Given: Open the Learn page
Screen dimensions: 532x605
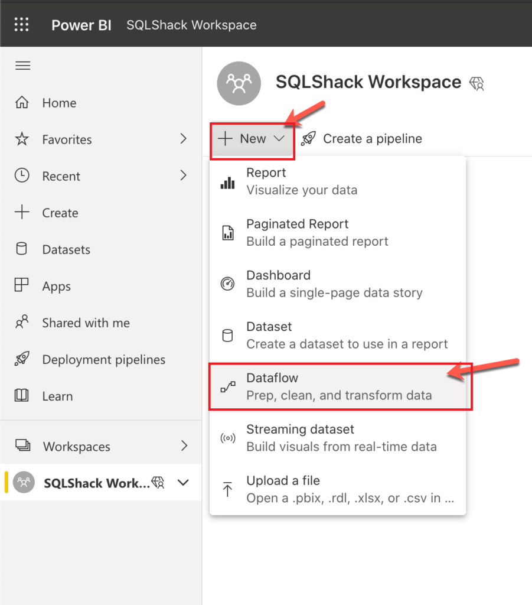Looking at the screenshot, I should pyautogui.click(x=100, y=396).
